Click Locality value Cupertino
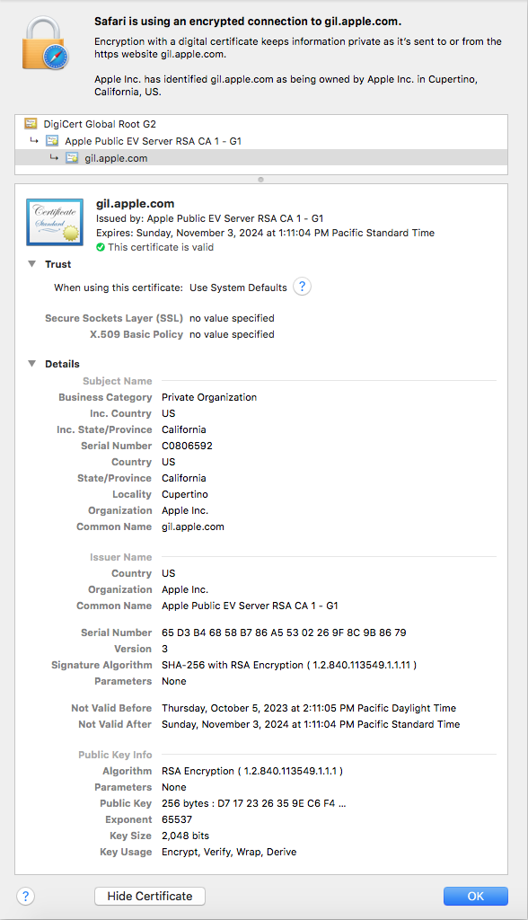Image resolution: width=528 pixels, height=920 pixels. (x=185, y=494)
